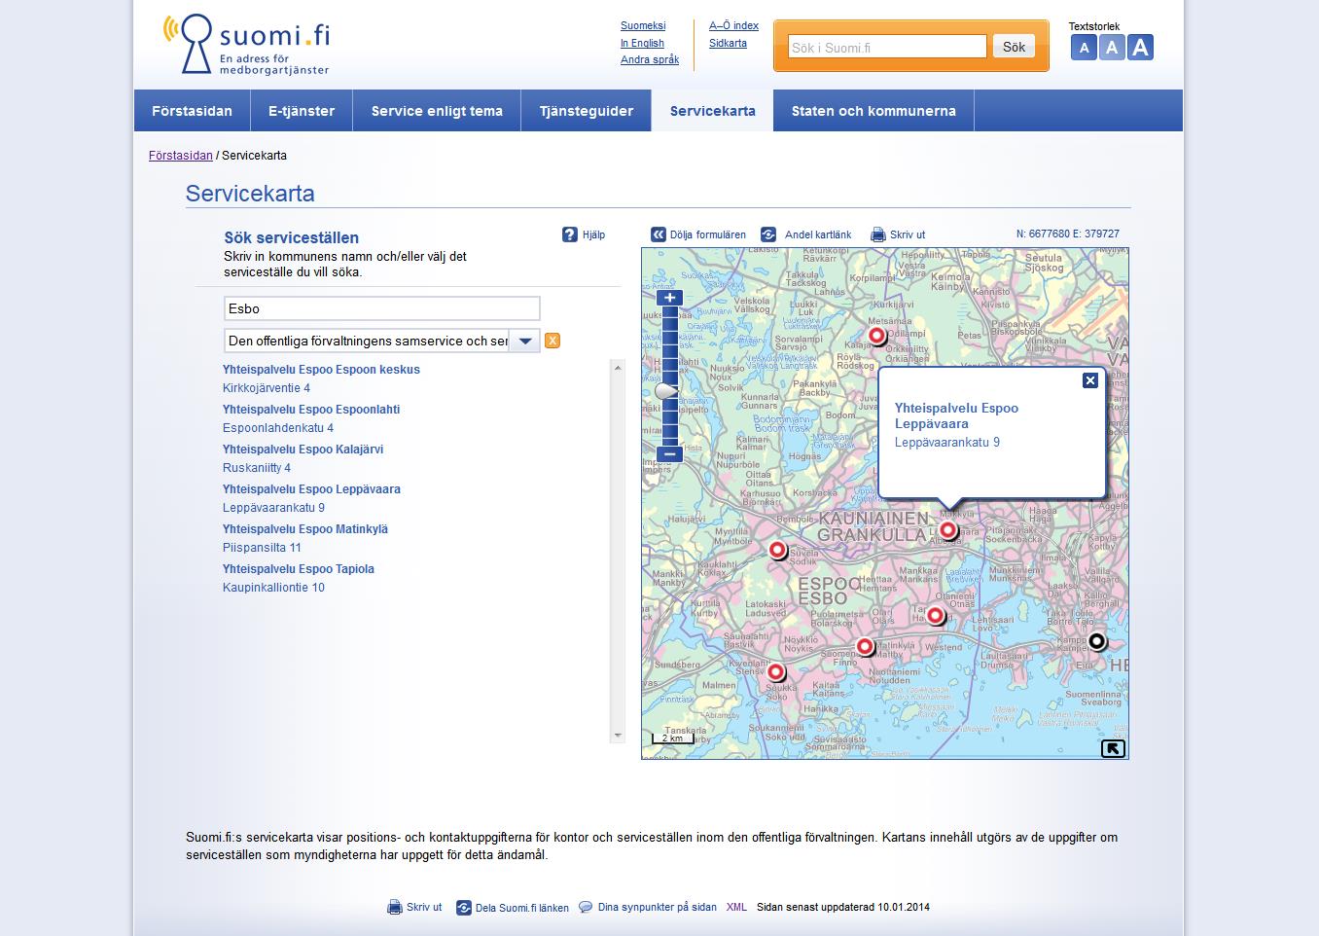The height and width of the screenshot is (936, 1319).
Task: Open the Staten och kommunerna tab
Action: point(873,111)
